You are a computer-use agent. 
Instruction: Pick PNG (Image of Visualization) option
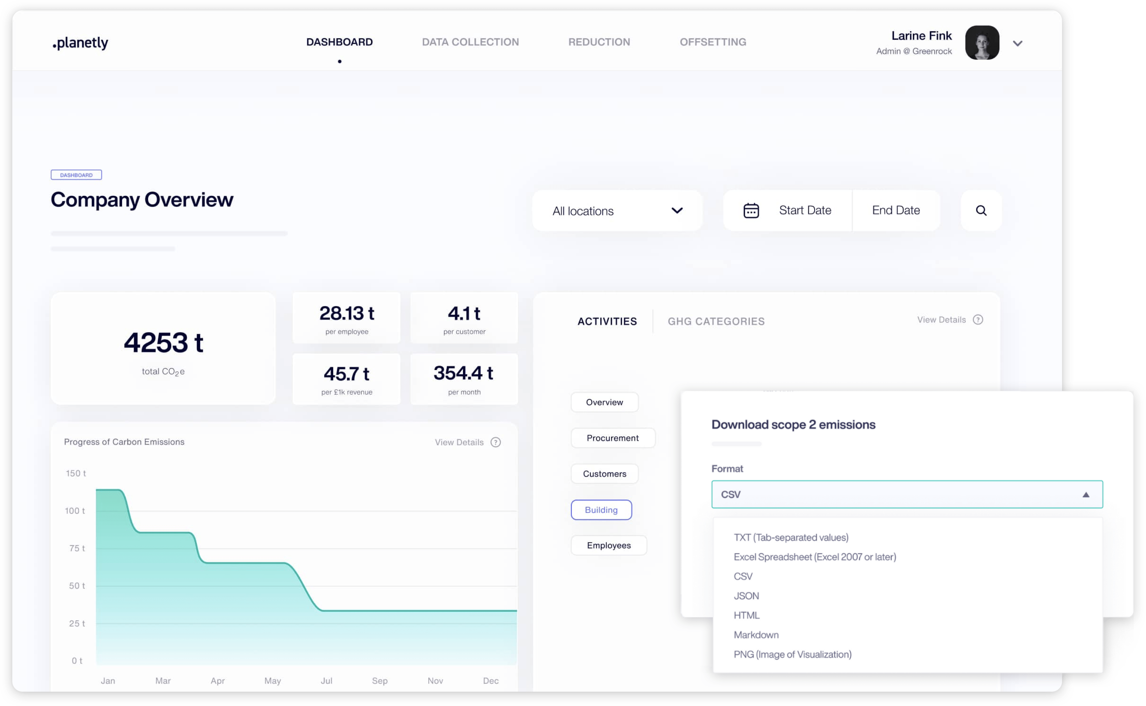792,655
